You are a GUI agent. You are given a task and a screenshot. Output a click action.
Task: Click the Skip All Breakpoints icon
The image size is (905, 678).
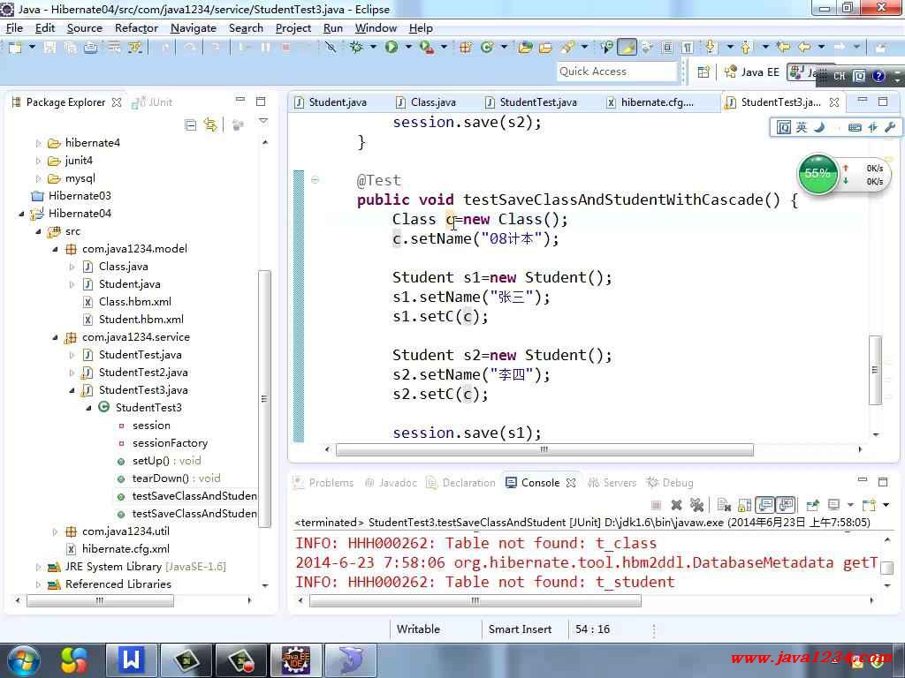[331, 48]
